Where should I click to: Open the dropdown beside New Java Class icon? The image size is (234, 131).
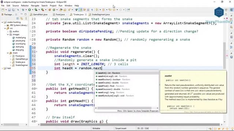[x=57, y=10]
